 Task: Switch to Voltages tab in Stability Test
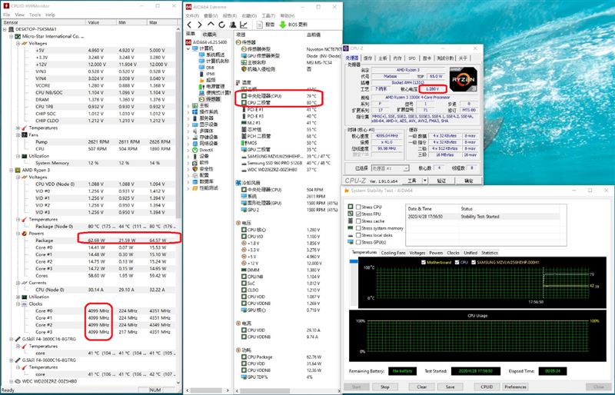click(x=417, y=253)
